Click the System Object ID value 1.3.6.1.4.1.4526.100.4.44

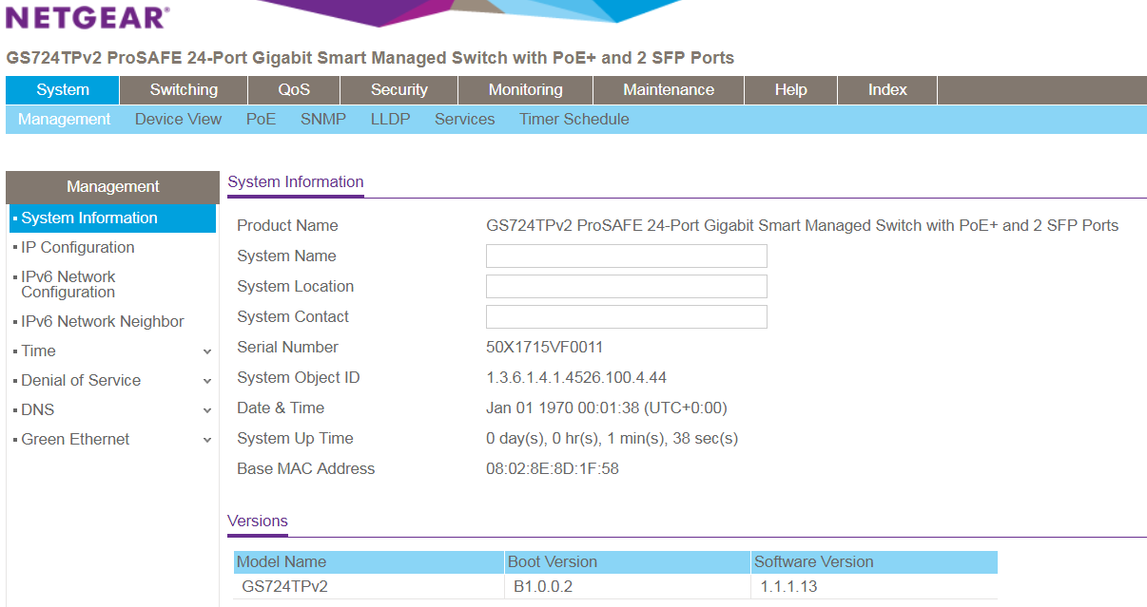[576, 378]
